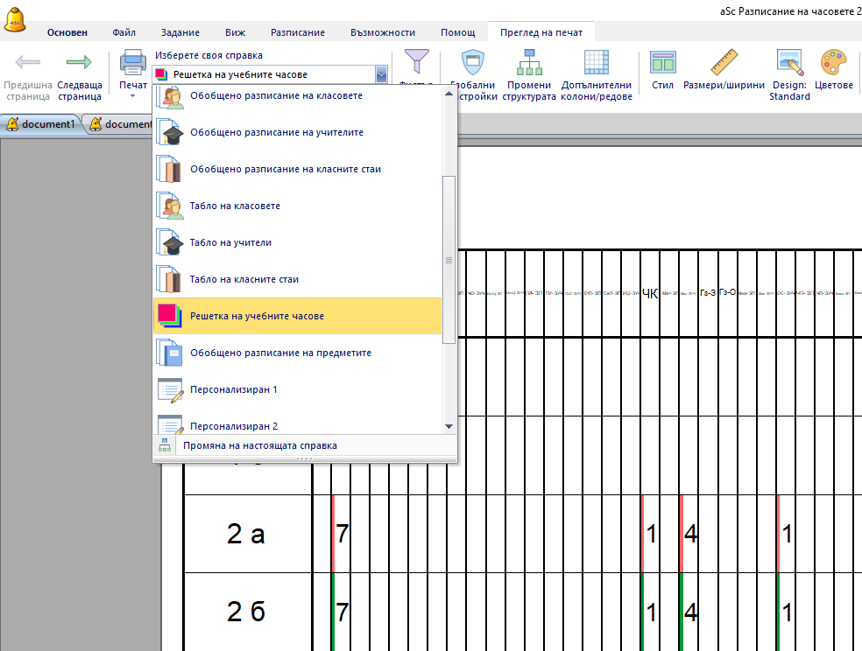Go to next page with Следваща страница arrow

coord(80,63)
